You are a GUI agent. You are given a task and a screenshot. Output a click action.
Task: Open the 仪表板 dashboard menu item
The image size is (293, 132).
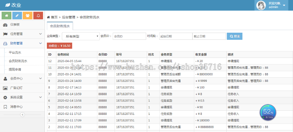(15, 25)
